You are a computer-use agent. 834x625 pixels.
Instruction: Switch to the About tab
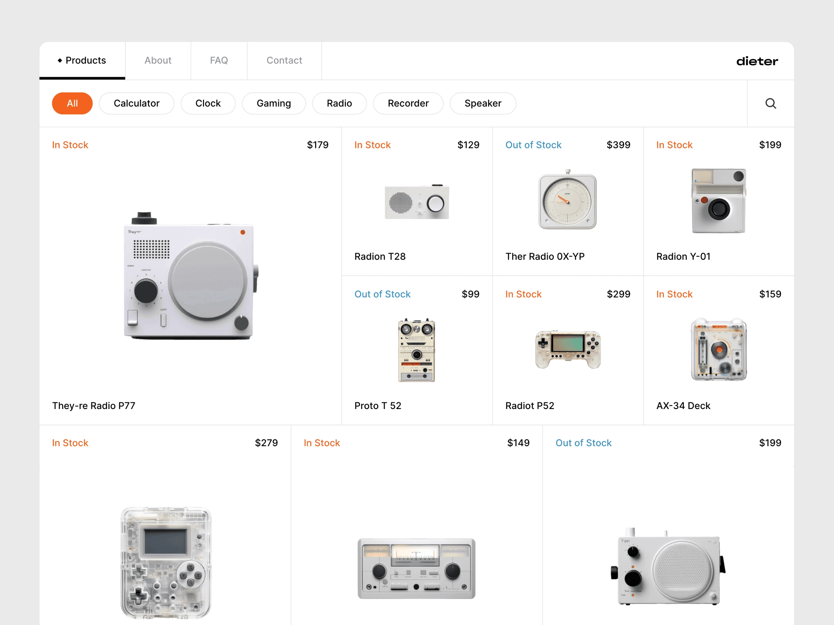pos(158,60)
